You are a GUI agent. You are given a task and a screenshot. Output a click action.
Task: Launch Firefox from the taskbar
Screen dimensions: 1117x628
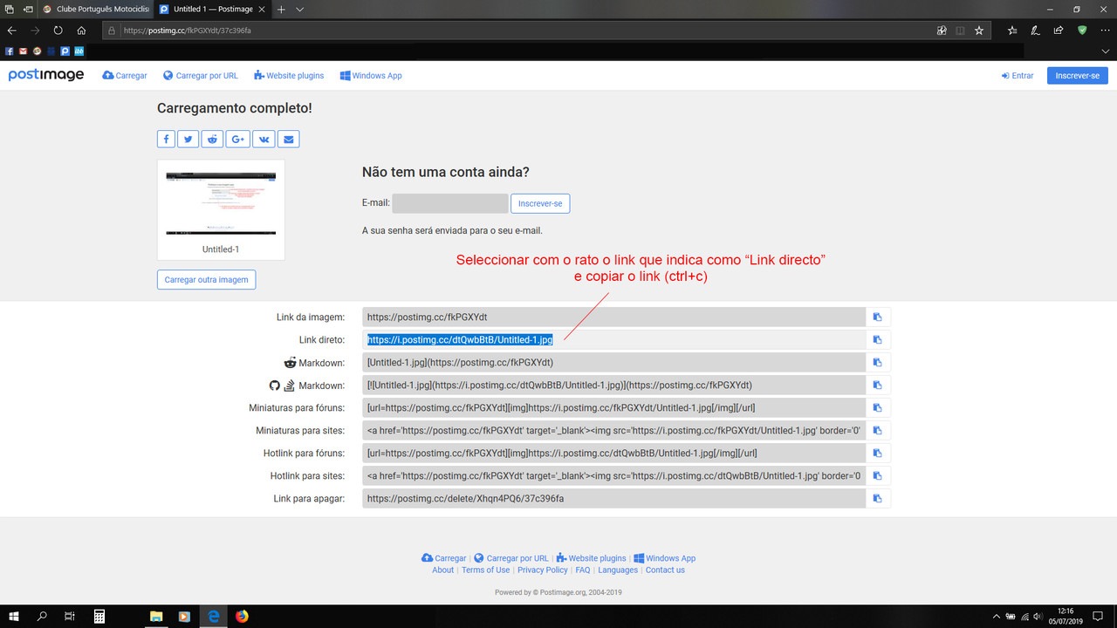click(242, 616)
